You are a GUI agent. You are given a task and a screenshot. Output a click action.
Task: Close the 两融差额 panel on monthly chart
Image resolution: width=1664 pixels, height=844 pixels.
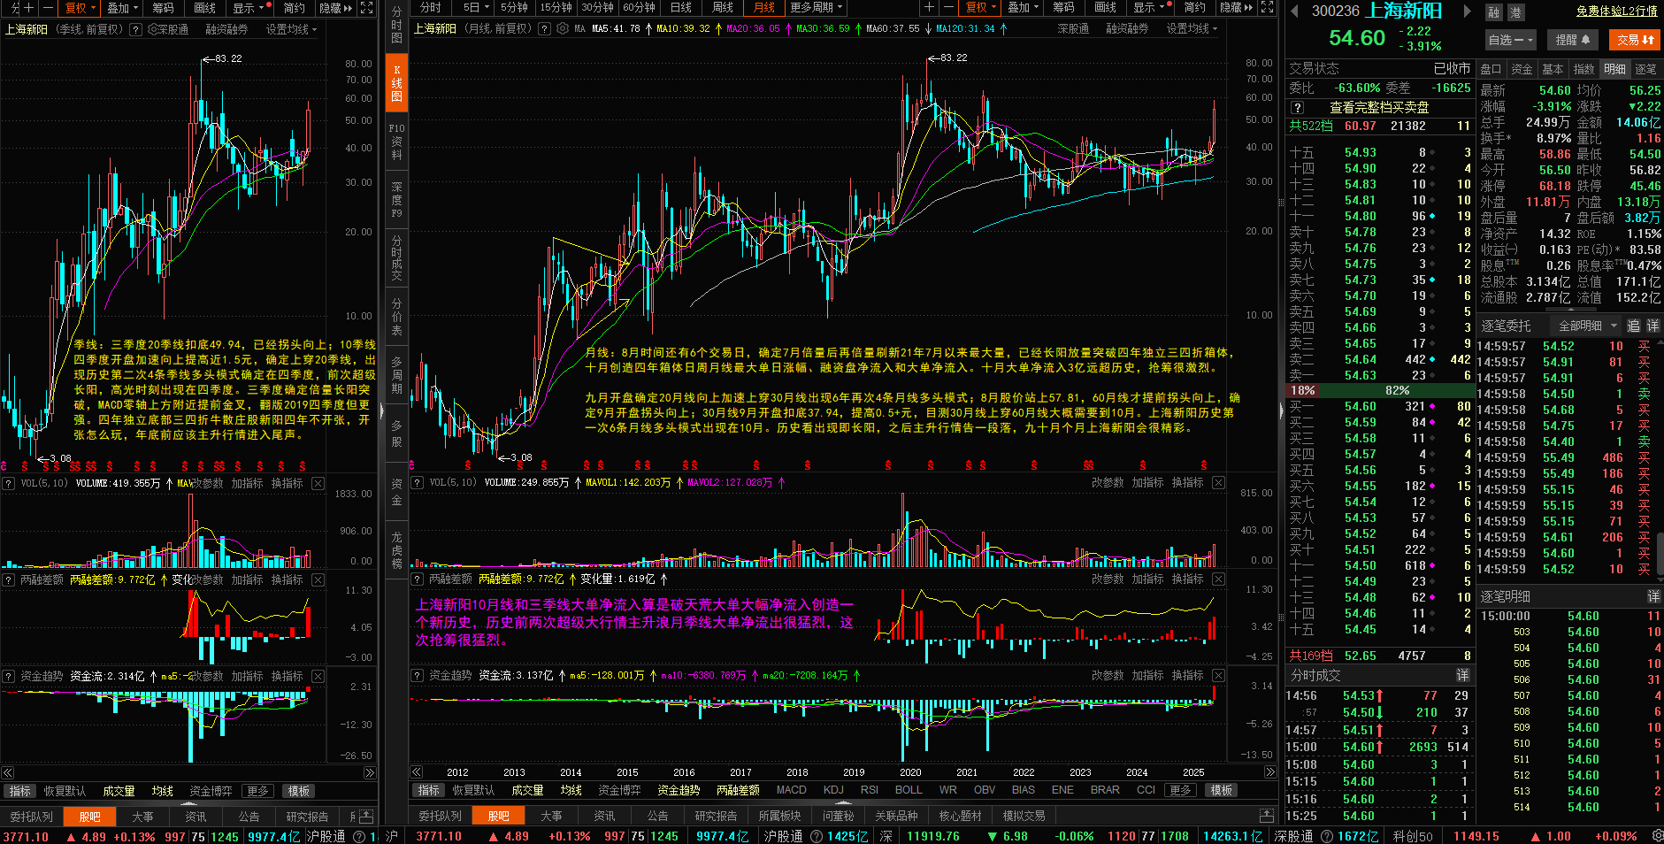tap(1218, 579)
